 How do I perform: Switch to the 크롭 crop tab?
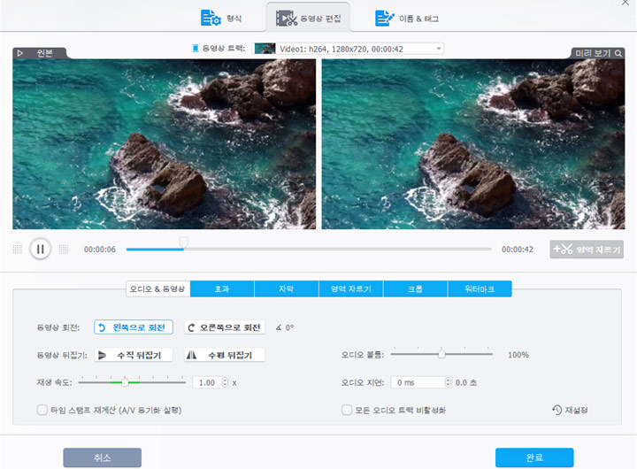(415, 289)
